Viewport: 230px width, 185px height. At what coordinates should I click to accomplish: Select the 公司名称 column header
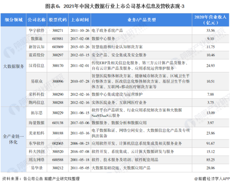pos(37,19)
